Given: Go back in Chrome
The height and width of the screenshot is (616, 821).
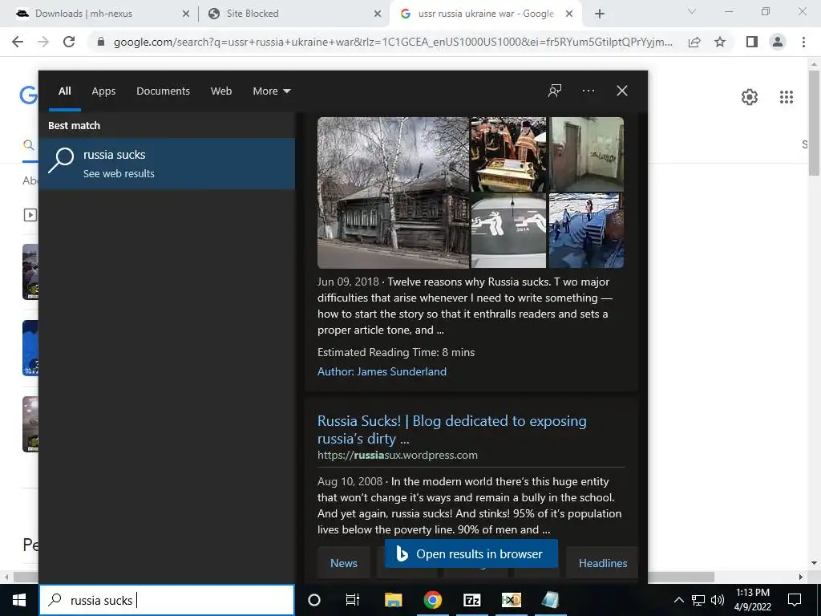Looking at the screenshot, I should [x=18, y=42].
